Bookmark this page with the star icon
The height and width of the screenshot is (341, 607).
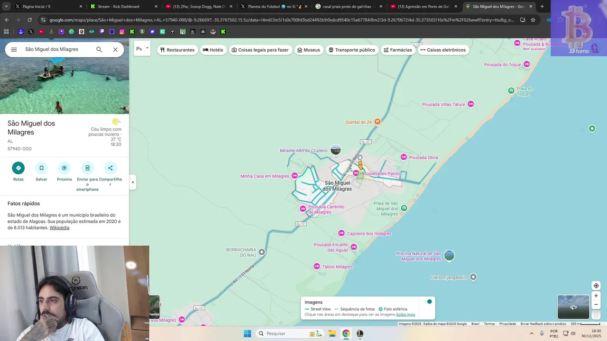click(533, 20)
